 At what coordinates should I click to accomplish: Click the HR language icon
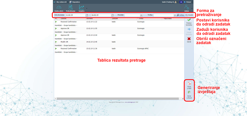tap(181, 2)
